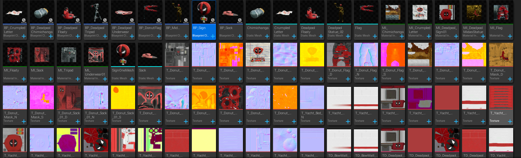
Task: Click the plus icon on Flag Static Mesh tile
Action: (x=375, y=37)
